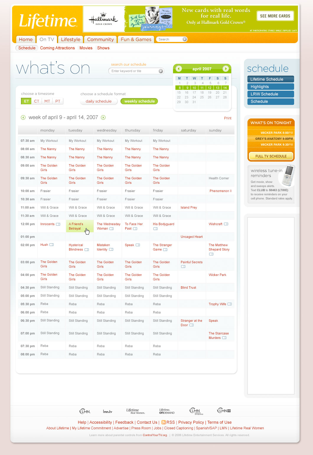The height and width of the screenshot is (455, 313).
Task: Open the Fun & Games tab
Action: [x=136, y=40]
